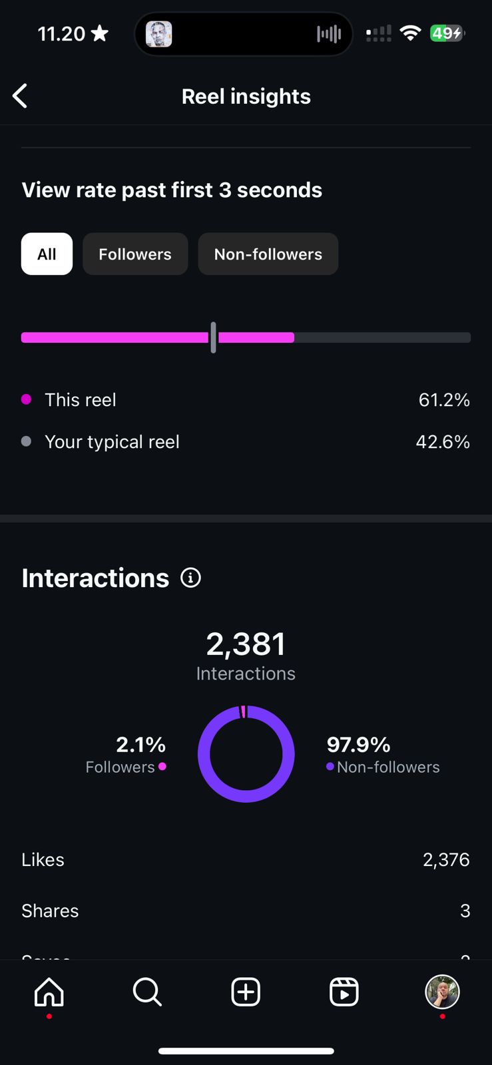The width and height of the screenshot is (492, 1065).
Task: Open the profile avatar tab
Action: [x=442, y=992]
